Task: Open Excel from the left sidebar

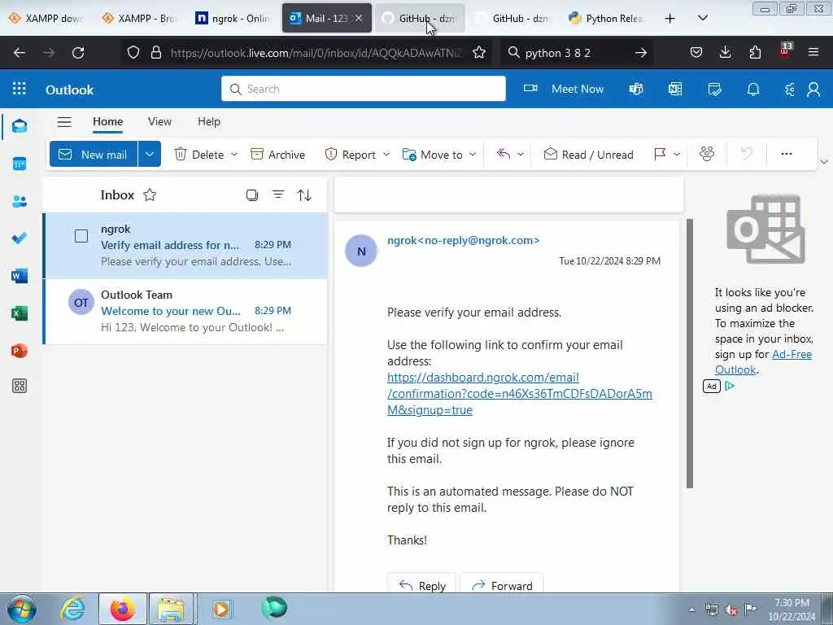Action: [x=20, y=313]
